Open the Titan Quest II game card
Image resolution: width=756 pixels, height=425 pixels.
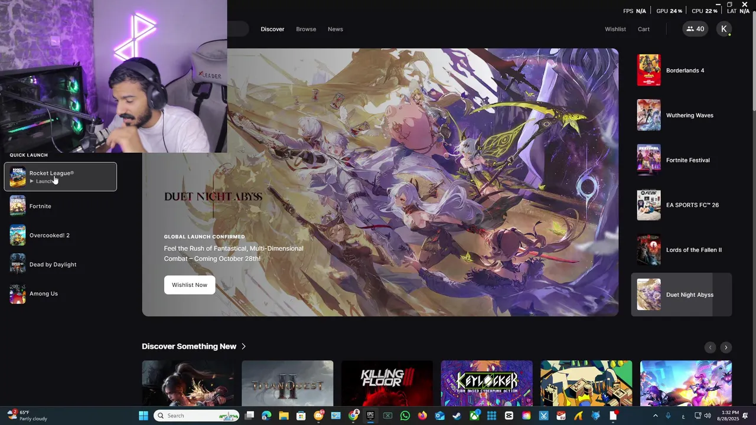point(287,384)
